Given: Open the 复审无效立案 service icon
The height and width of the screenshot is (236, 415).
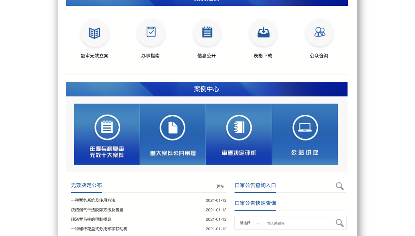Looking at the screenshot, I should (x=95, y=33).
